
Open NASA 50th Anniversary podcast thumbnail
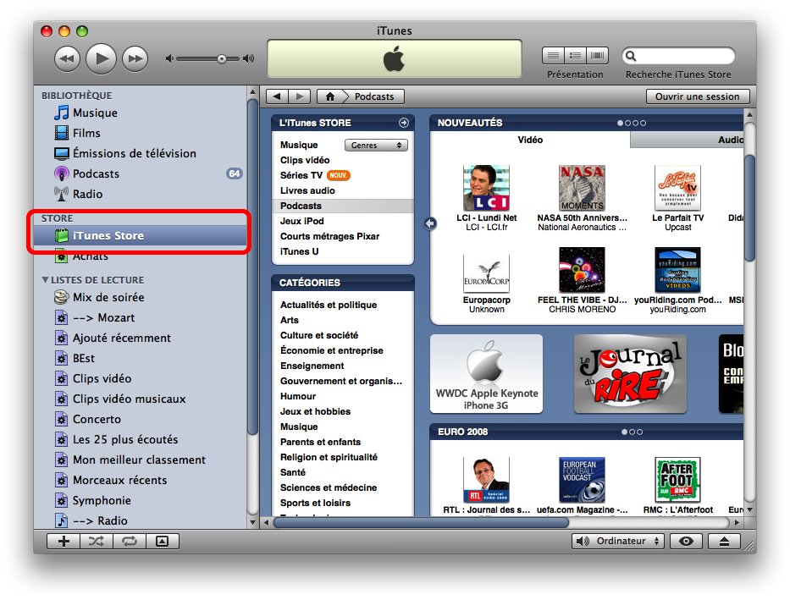582,188
